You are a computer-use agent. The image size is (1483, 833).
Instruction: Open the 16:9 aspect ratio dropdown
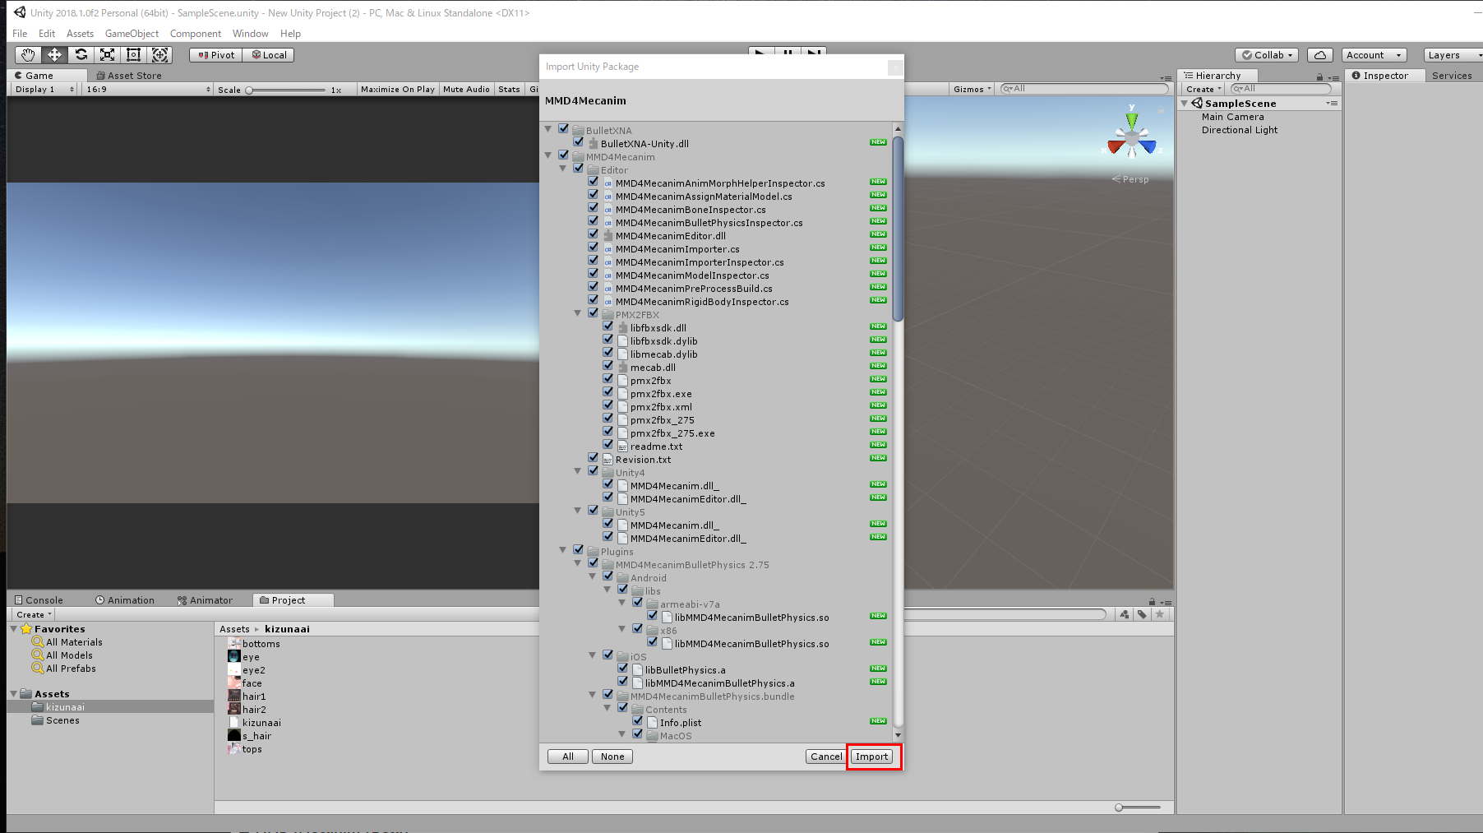147,90
